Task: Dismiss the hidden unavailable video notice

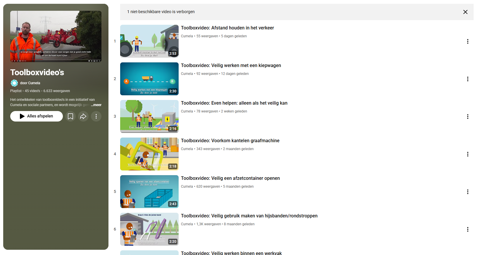Action: (x=465, y=12)
